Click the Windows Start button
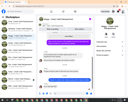The width and height of the screenshot is (128, 102). click(2, 100)
